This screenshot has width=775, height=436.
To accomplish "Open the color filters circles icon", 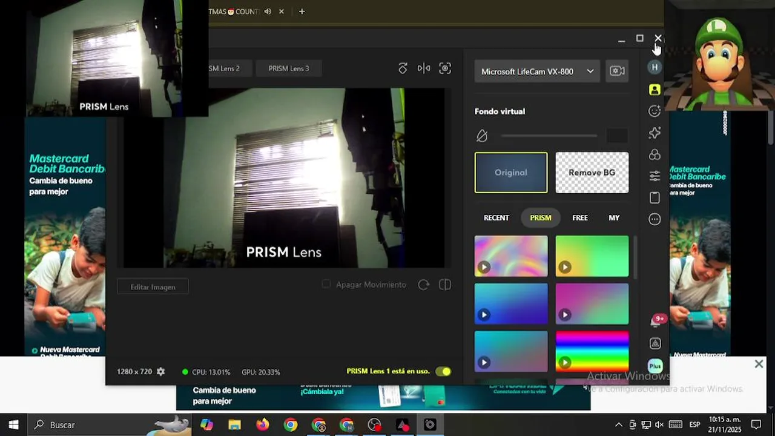I will coord(655,154).
